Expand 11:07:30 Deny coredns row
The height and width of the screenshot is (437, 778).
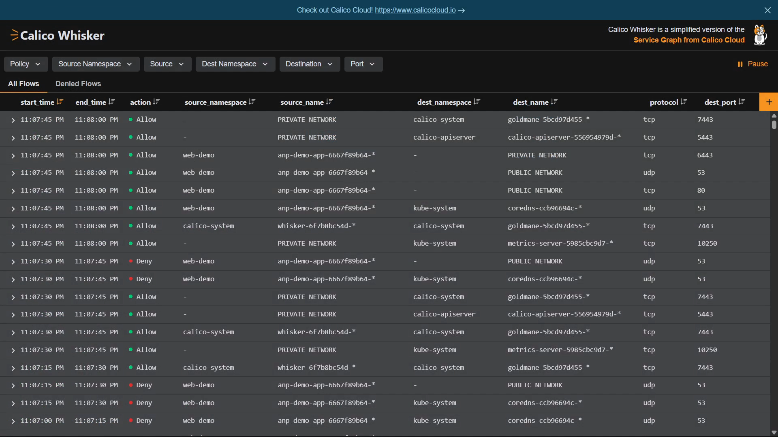13,280
